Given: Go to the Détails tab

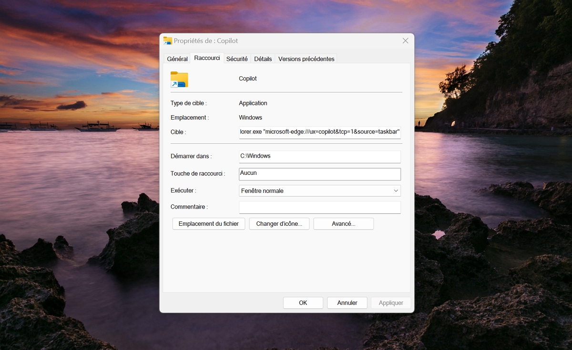Looking at the screenshot, I should 263,59.
